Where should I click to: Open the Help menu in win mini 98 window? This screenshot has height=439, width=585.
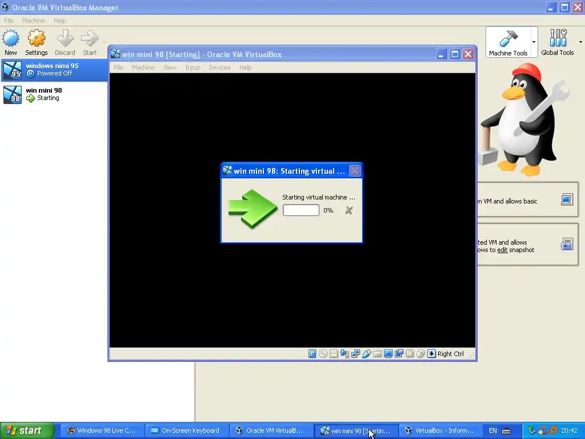tap(245, 67)
